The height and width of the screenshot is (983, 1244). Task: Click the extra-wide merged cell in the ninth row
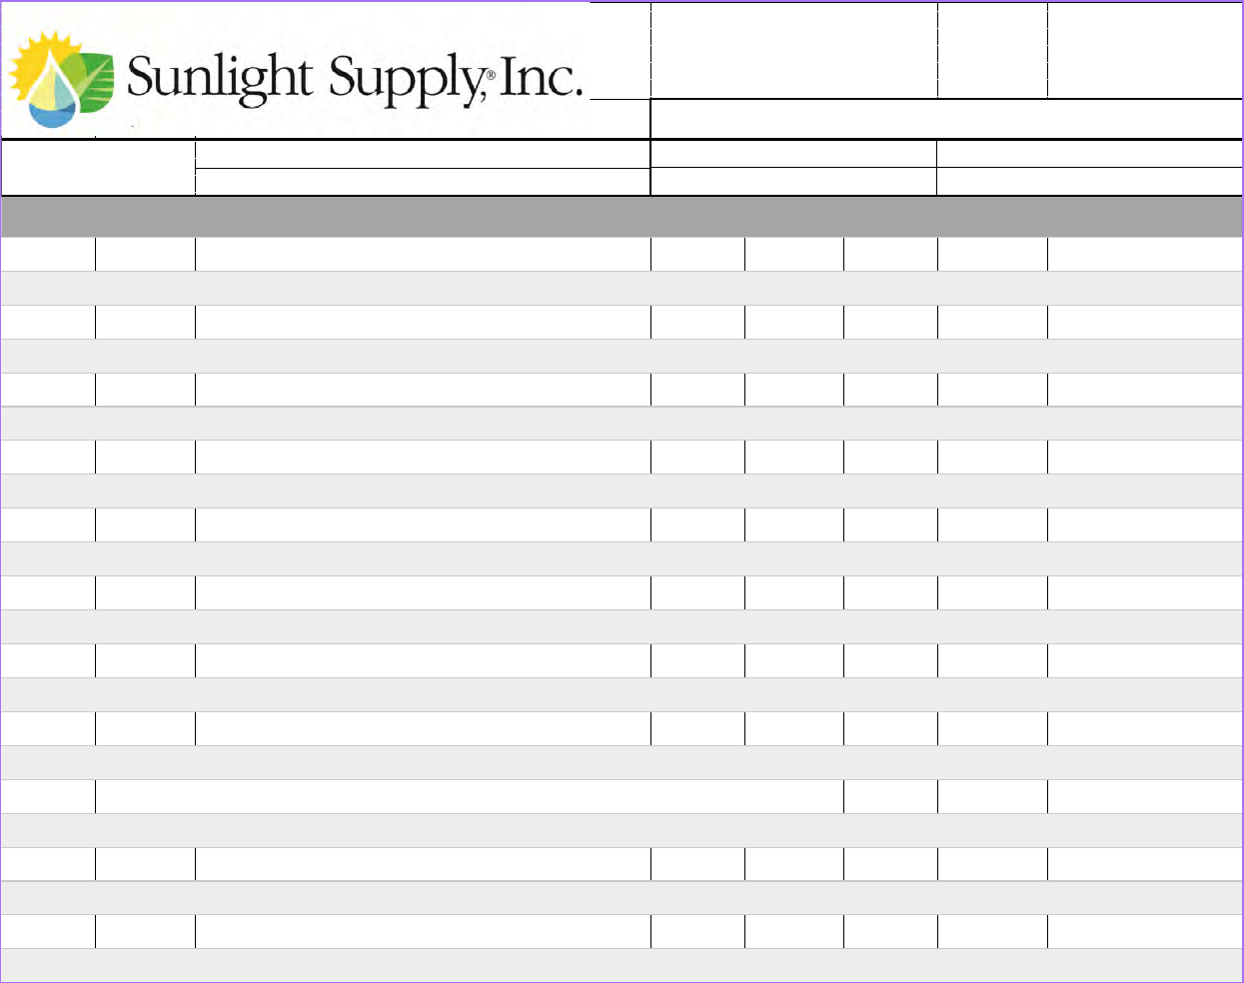pyautogui.click(x=469, y=796)
